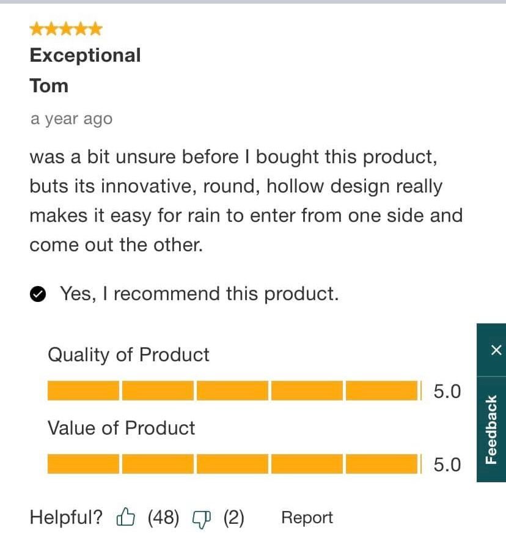
Task: Click the Quality of Product 5.0 score
Action: pyautogui.click(x=447, y=391)
